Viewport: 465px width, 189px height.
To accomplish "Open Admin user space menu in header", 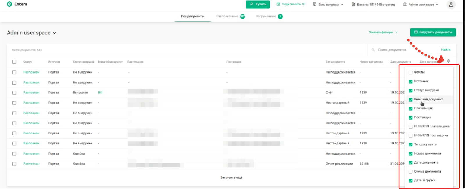I will point(421,5).
